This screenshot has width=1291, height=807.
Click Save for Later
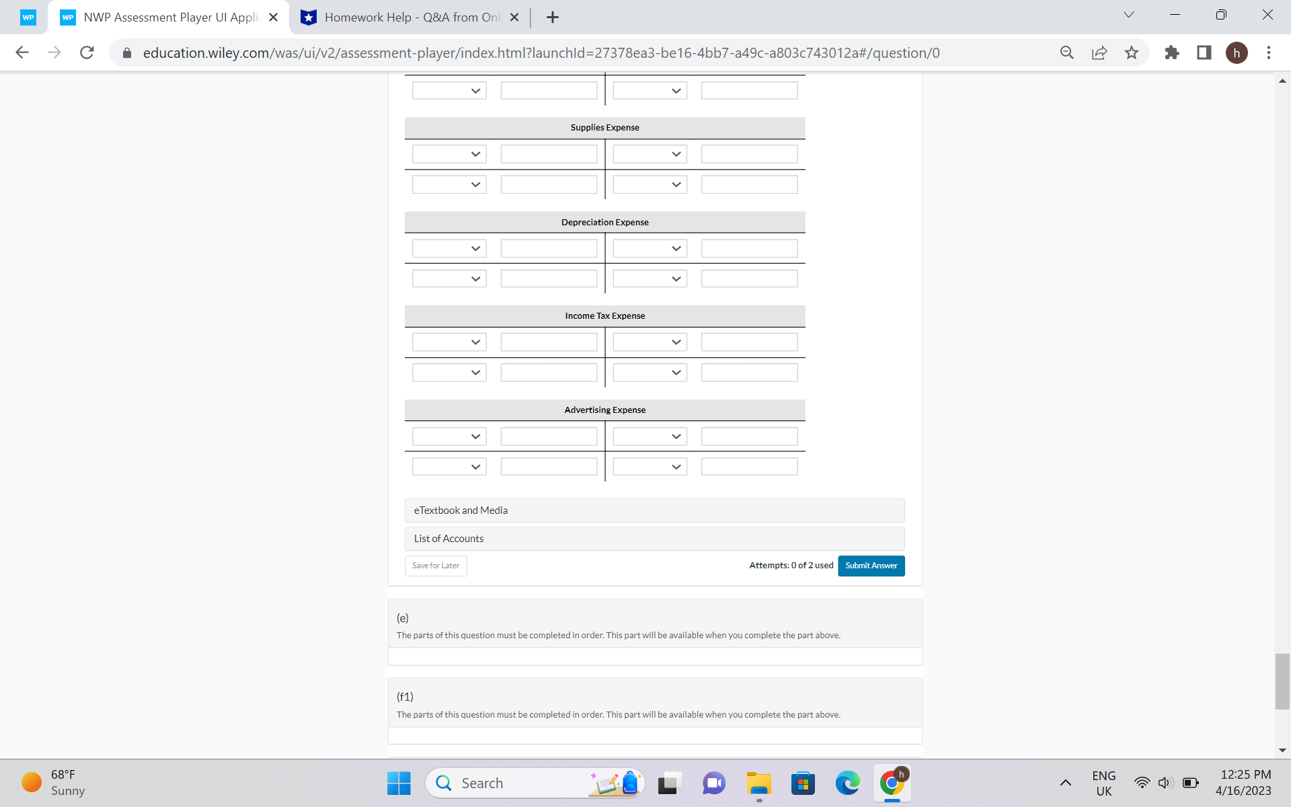435,566
